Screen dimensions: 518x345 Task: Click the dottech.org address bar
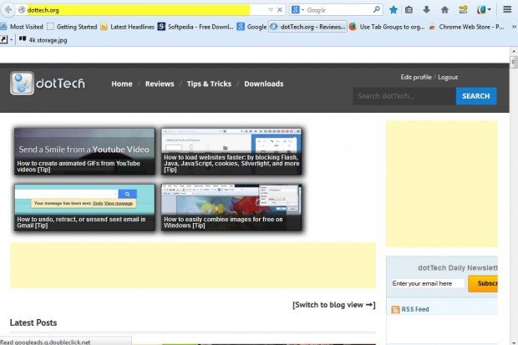click(x=138, y=10)
